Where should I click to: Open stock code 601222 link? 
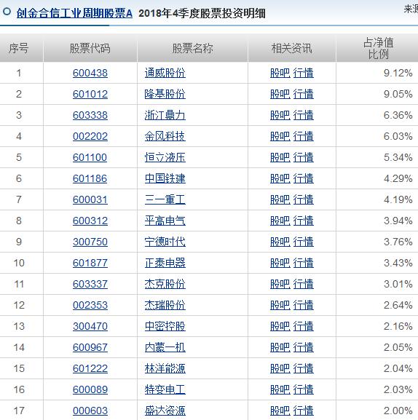[90, 368]
